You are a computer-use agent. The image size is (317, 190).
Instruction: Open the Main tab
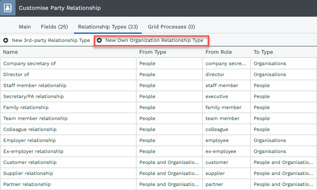click(25, 27)
